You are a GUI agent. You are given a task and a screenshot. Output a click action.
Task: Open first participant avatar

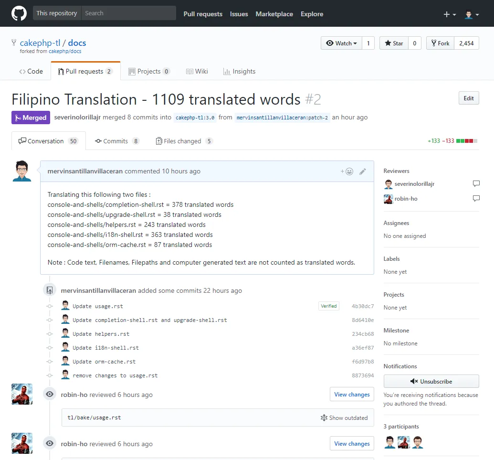390,442
